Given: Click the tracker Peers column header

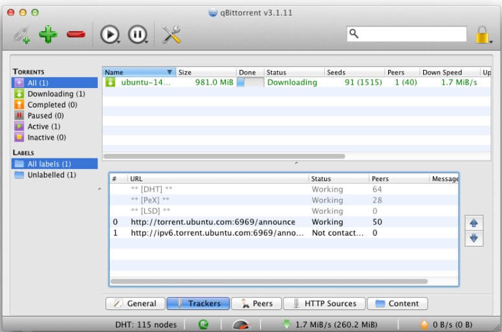Looking at the screenshot, I should point(399,179).
